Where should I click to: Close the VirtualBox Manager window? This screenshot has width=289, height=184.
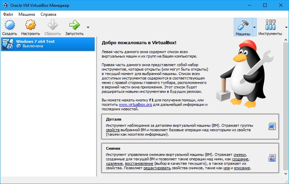[280, 5]
